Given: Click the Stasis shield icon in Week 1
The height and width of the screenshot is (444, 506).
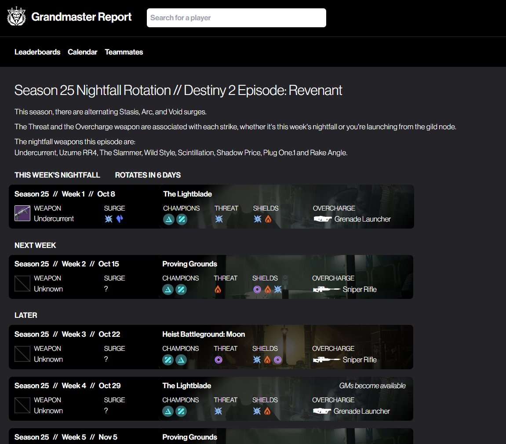Looking at the screenshot, I should click(257, 219).
